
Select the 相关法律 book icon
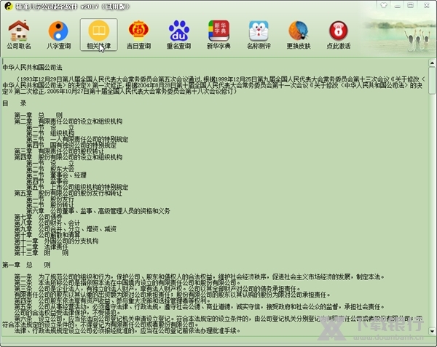[98, 34]
